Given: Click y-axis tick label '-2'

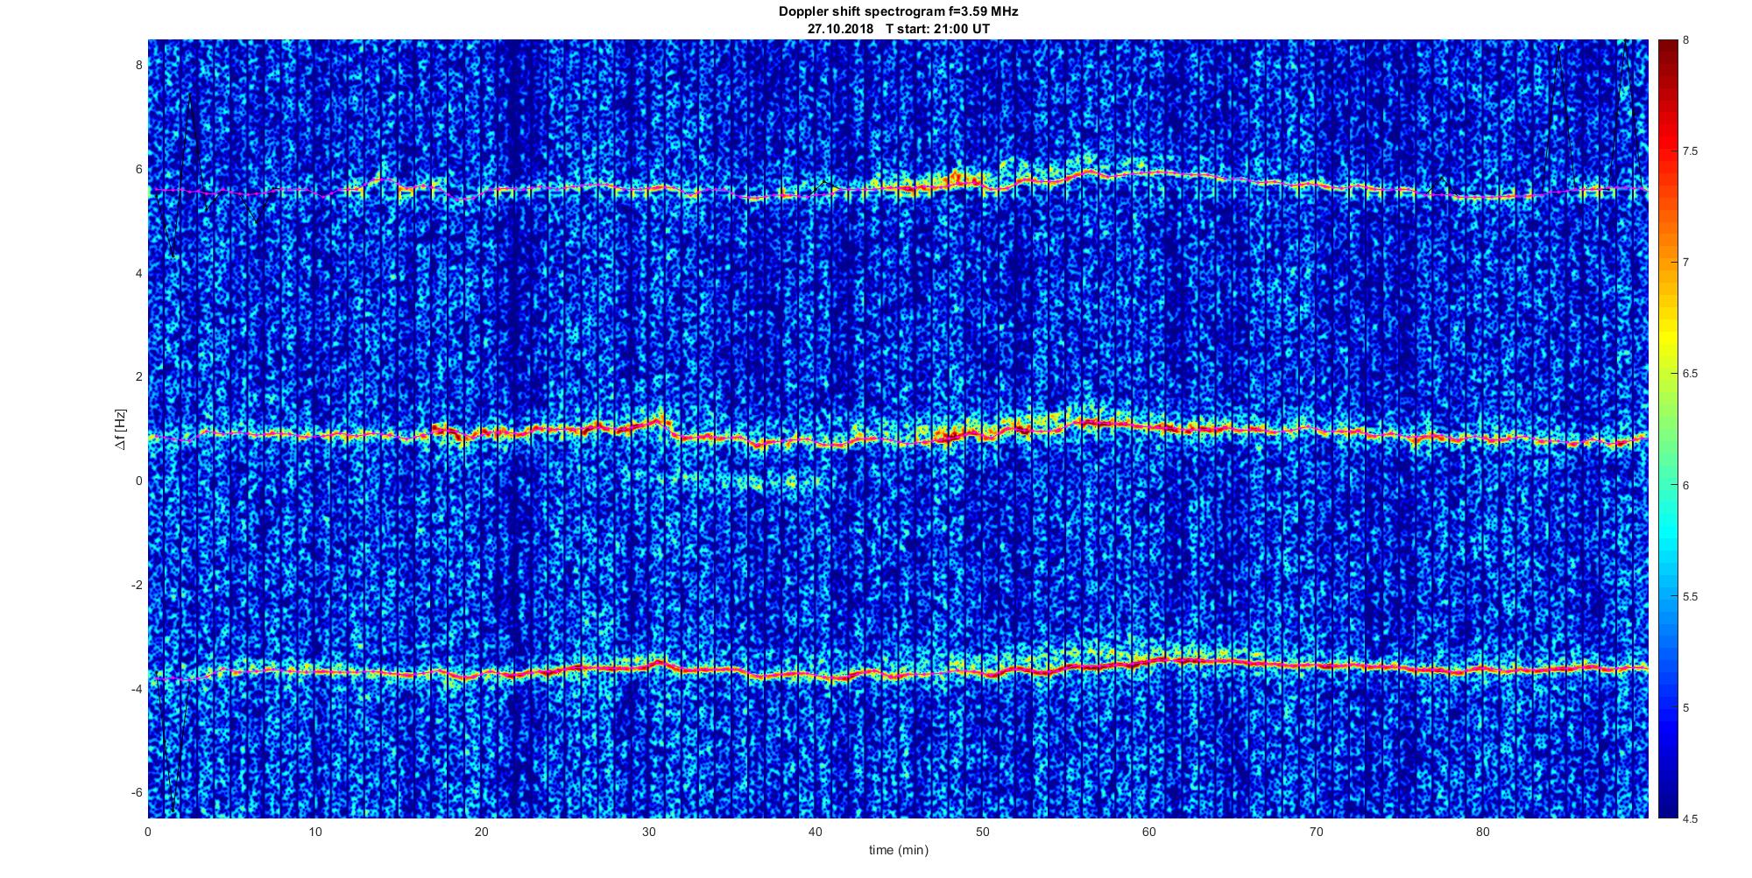Looking at the screenshot, I should tap(136, 585).
